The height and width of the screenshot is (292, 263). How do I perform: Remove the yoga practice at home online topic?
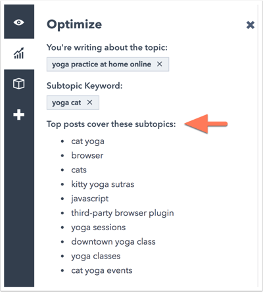[x=160, y=64]
